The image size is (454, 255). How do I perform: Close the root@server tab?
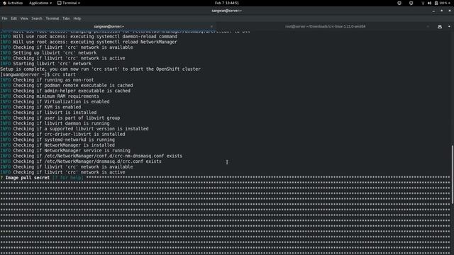coord(428,26)
